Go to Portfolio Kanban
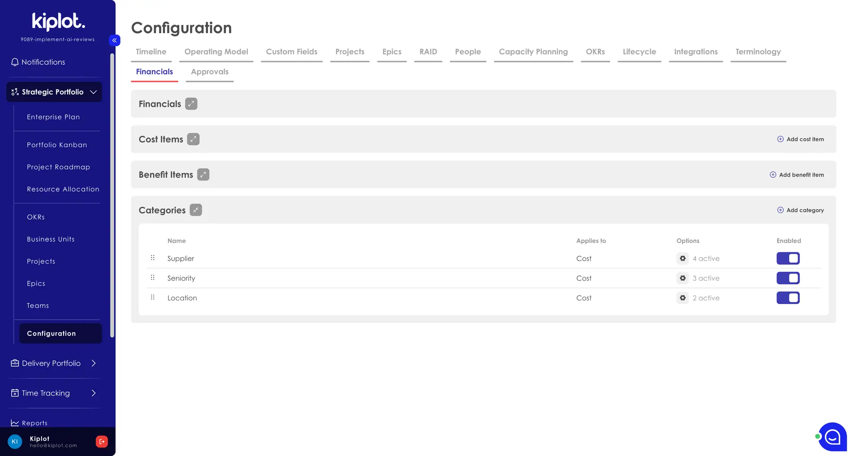859x456 pixels. 57,145
